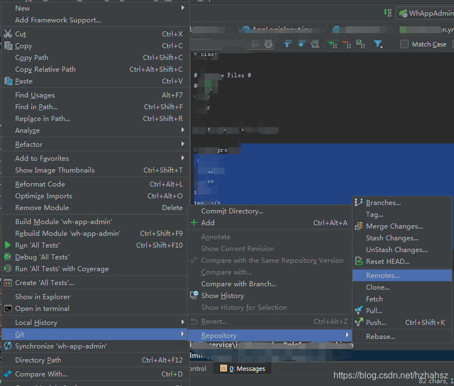This screenshot has height=386, width=454.
Task: Expand the Refactor submenu
Action: pos(95,144)
